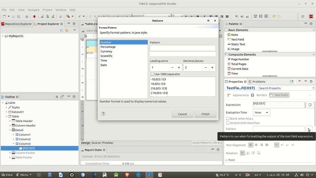Pick Static Text element from Palette
The height and width of the screenshot is (178, 316).
click(x=237, y=44)
